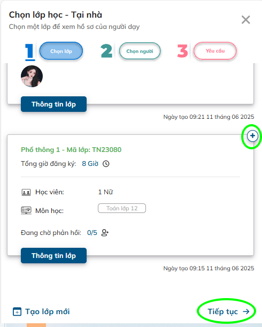This screenshot has height=327, width=262.
Task: Click the clock icon next to 8 Giờ
Action: pos(106,164)
